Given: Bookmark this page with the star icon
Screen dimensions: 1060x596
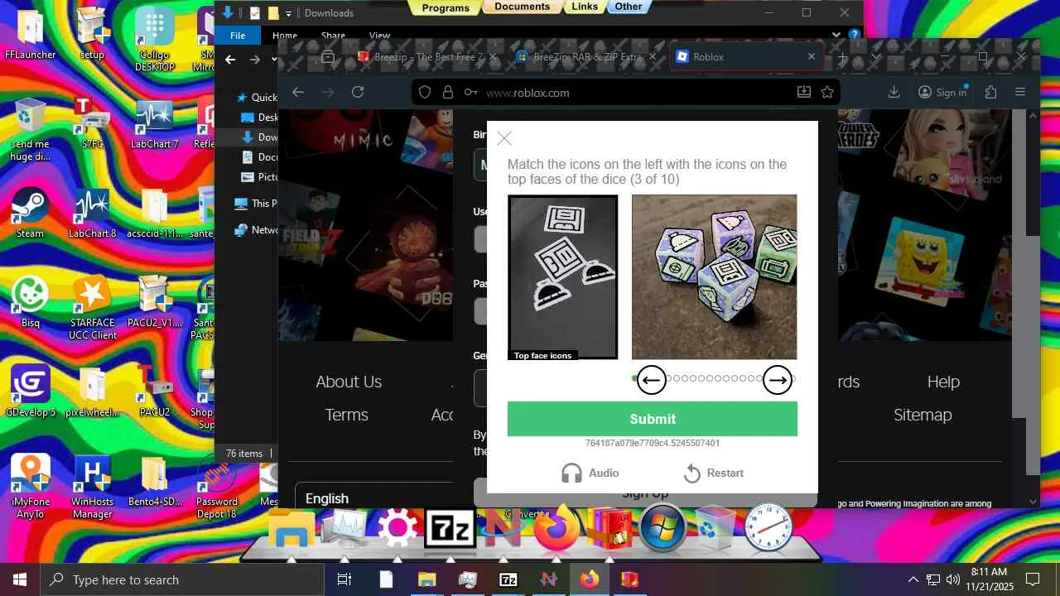Looking at the screenshot, I should tap(826, 92).
